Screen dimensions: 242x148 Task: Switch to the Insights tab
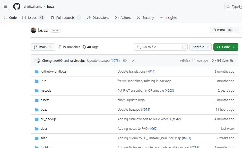168,18
